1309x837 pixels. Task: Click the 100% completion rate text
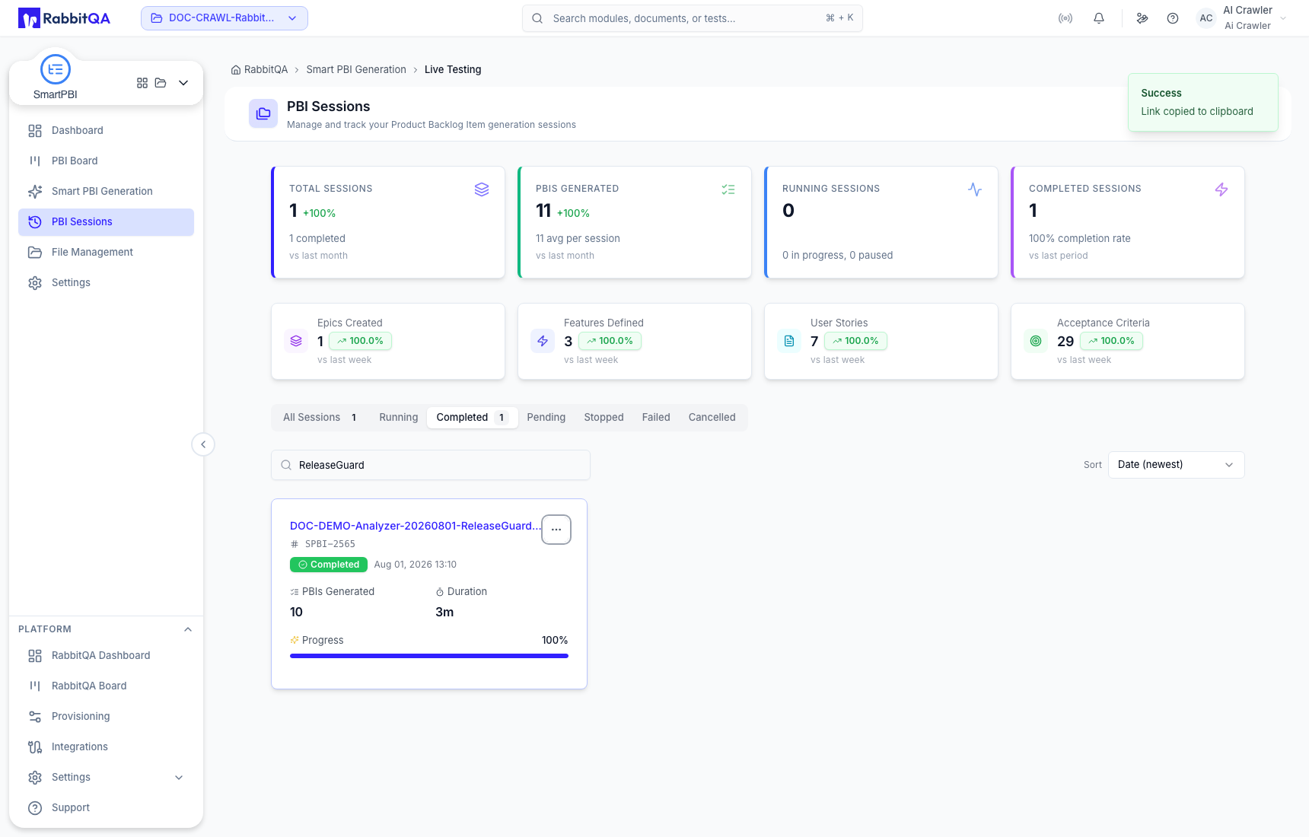tap(1080, 239)
